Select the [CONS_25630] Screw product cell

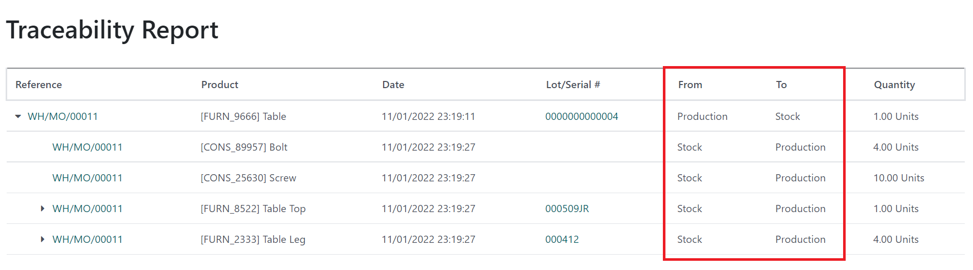pyautogui.click(x=249, y=178)
